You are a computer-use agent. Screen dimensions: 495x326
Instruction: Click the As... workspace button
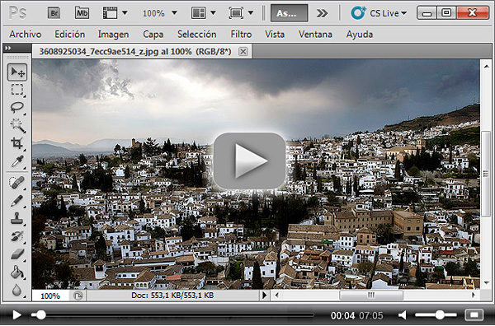(289, 13)
